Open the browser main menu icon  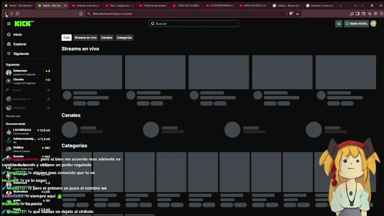(x=382, y=13)
